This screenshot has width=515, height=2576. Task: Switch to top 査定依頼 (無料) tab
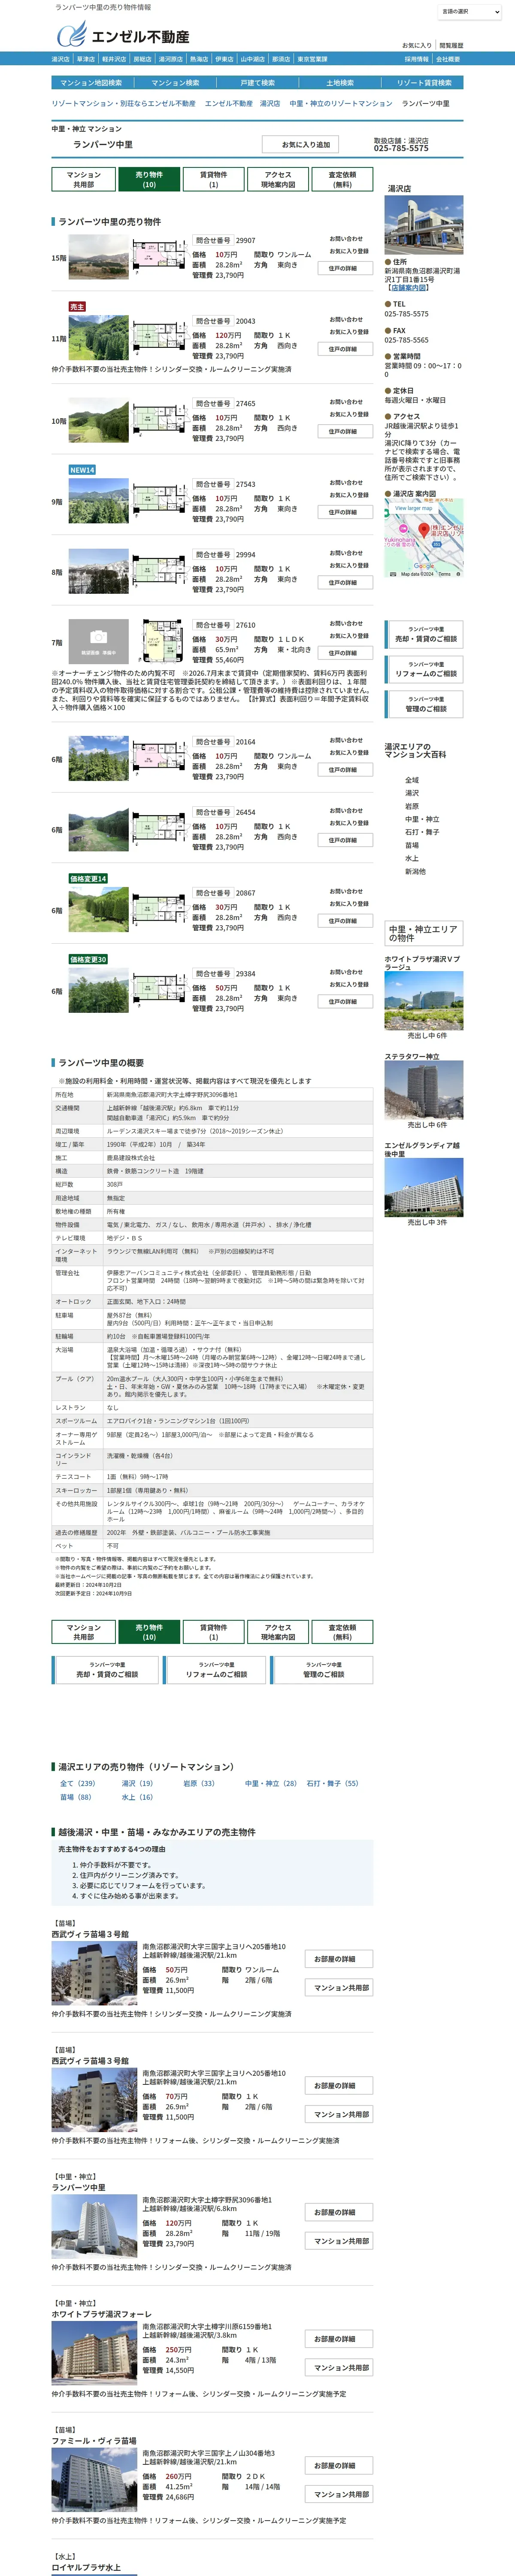(342, 179)
